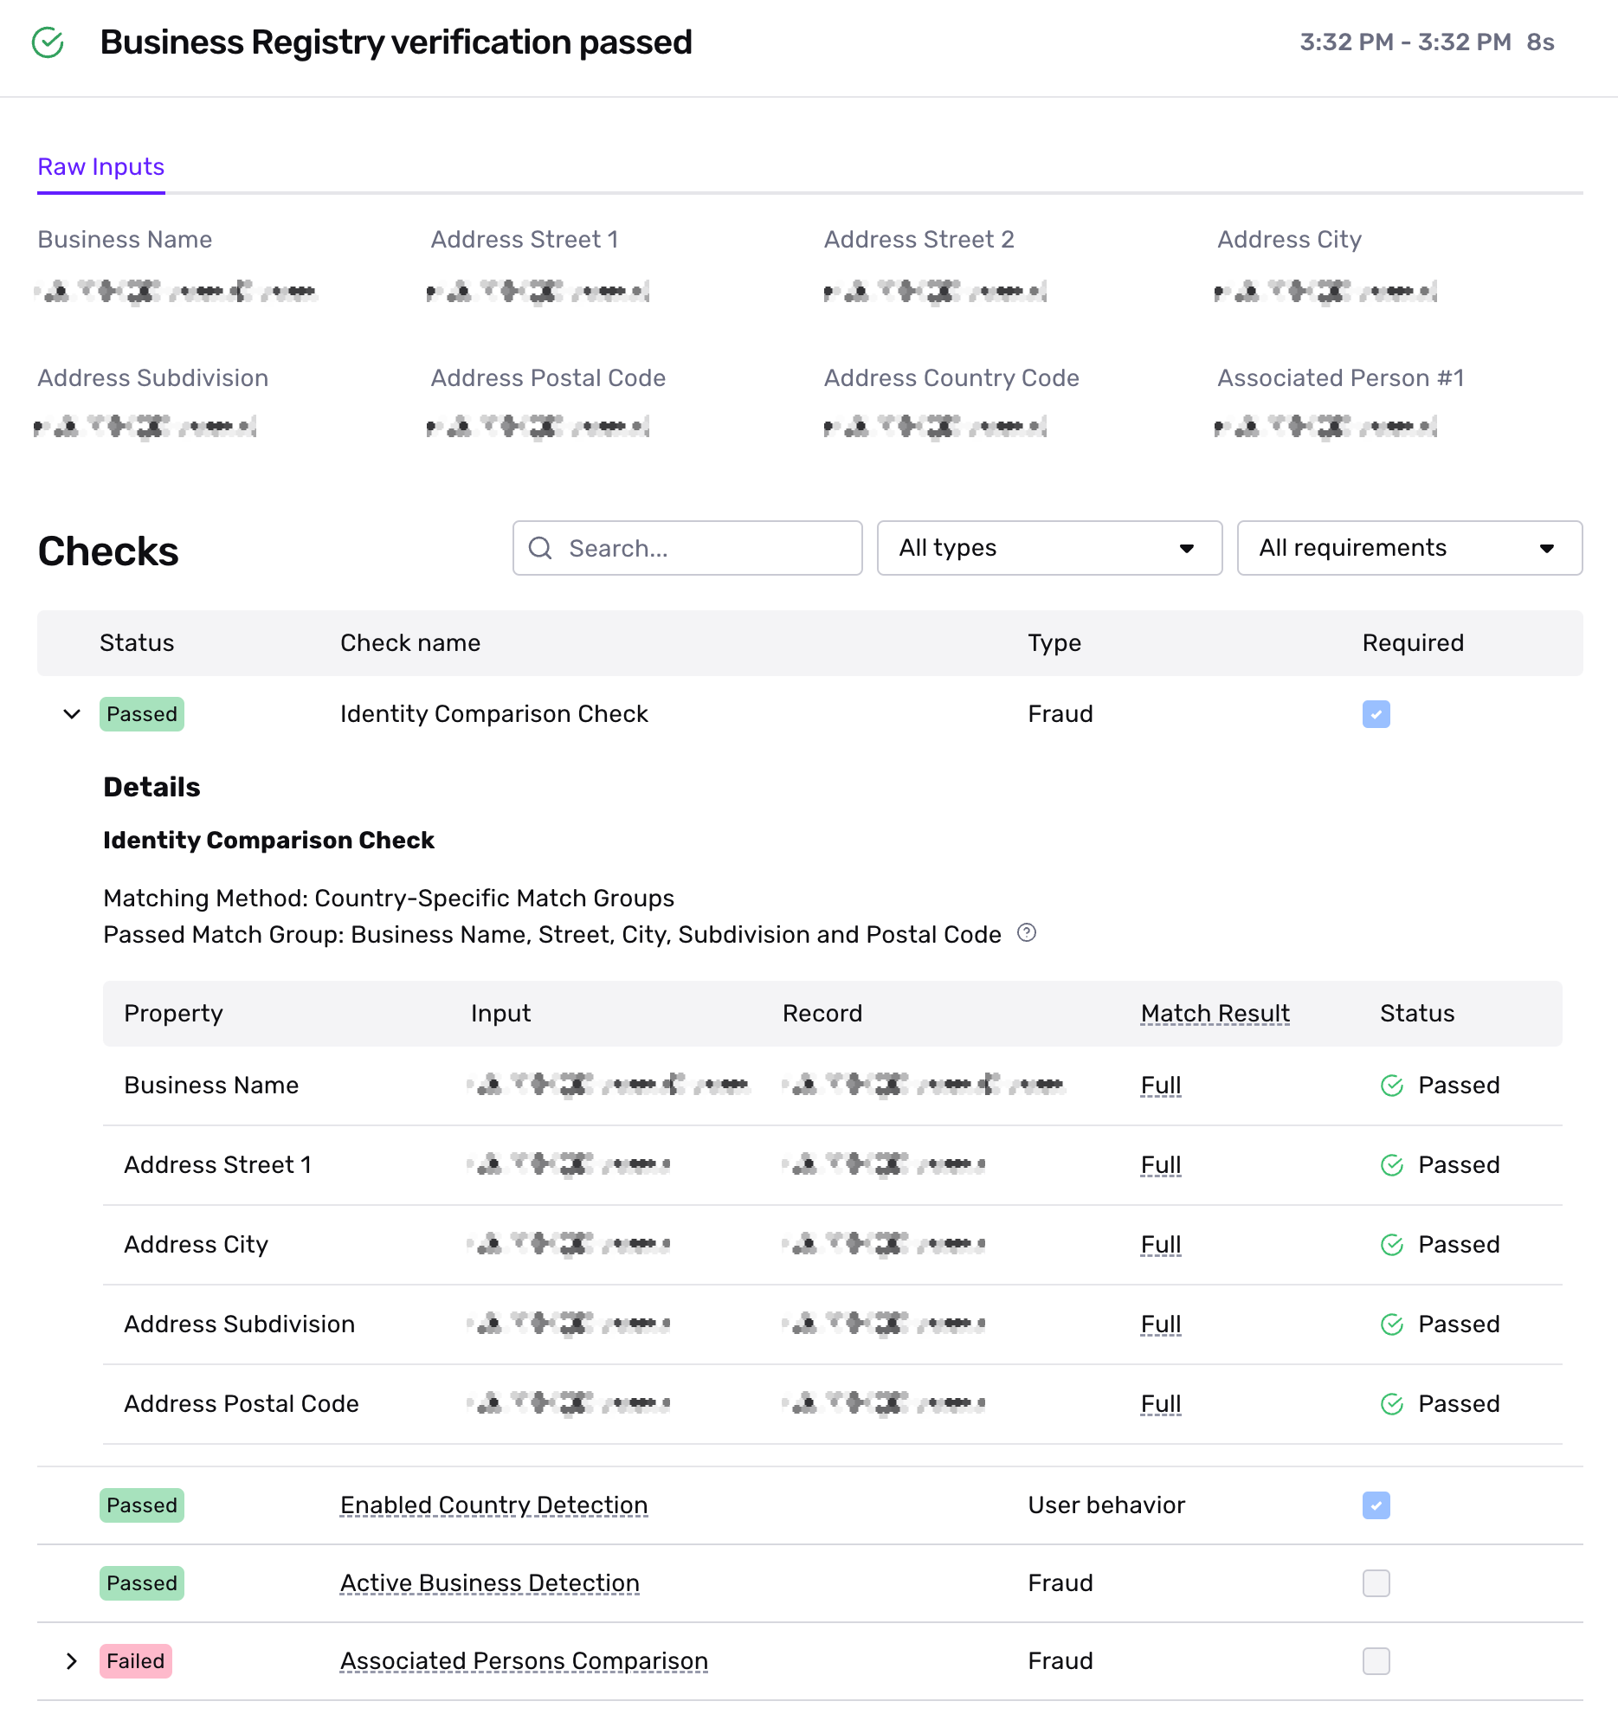Collapse the Identity Comparison Check details
The image size is (1618, 1727).
pyautogui.click(x=72, y=714)
